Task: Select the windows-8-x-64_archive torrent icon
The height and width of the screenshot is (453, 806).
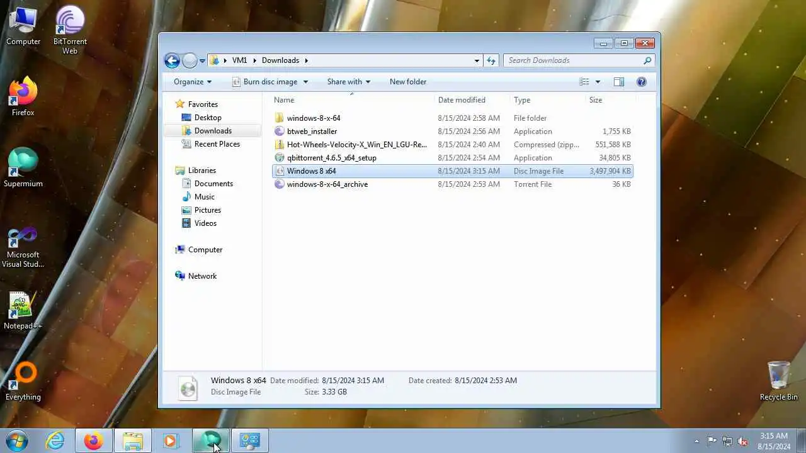Action: coord(280,184)
